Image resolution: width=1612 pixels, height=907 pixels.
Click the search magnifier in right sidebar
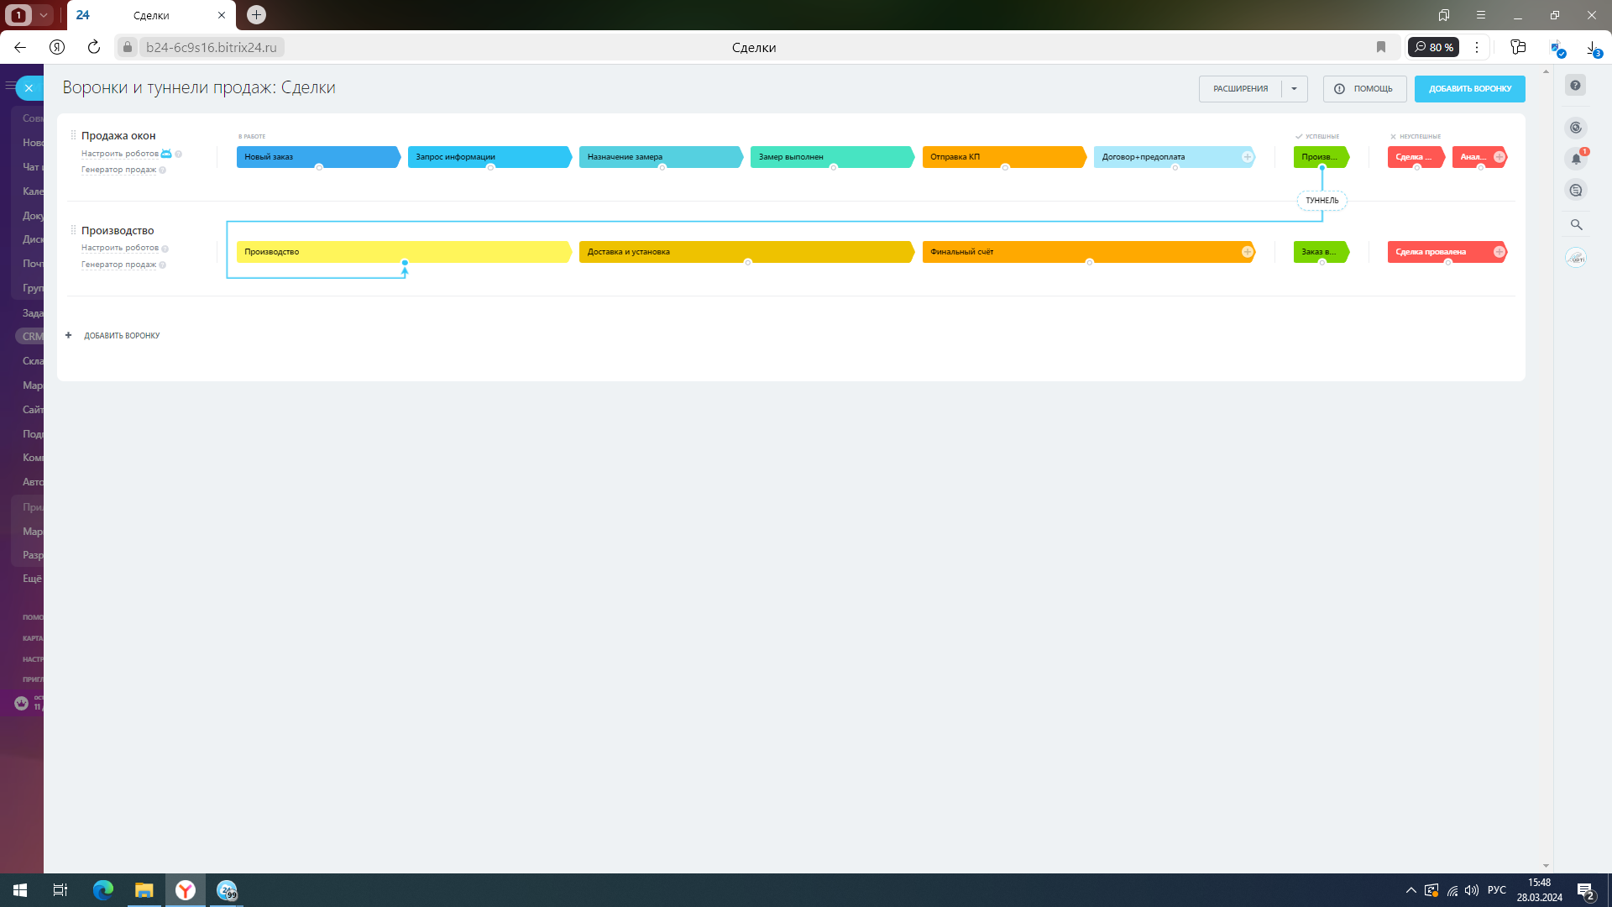coord(1576,225)
